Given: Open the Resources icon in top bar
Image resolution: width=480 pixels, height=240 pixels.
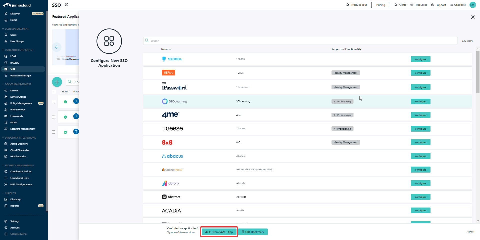Looking at the screenshot, I should pos(412,5).
